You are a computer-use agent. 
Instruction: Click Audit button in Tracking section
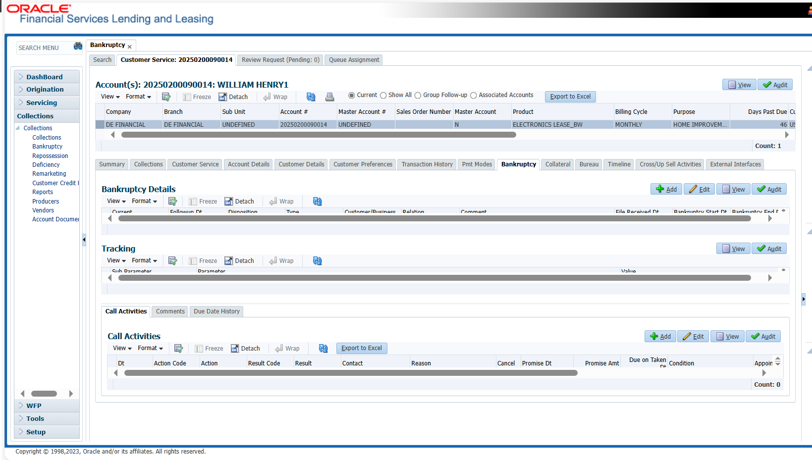tap(769, 249)
